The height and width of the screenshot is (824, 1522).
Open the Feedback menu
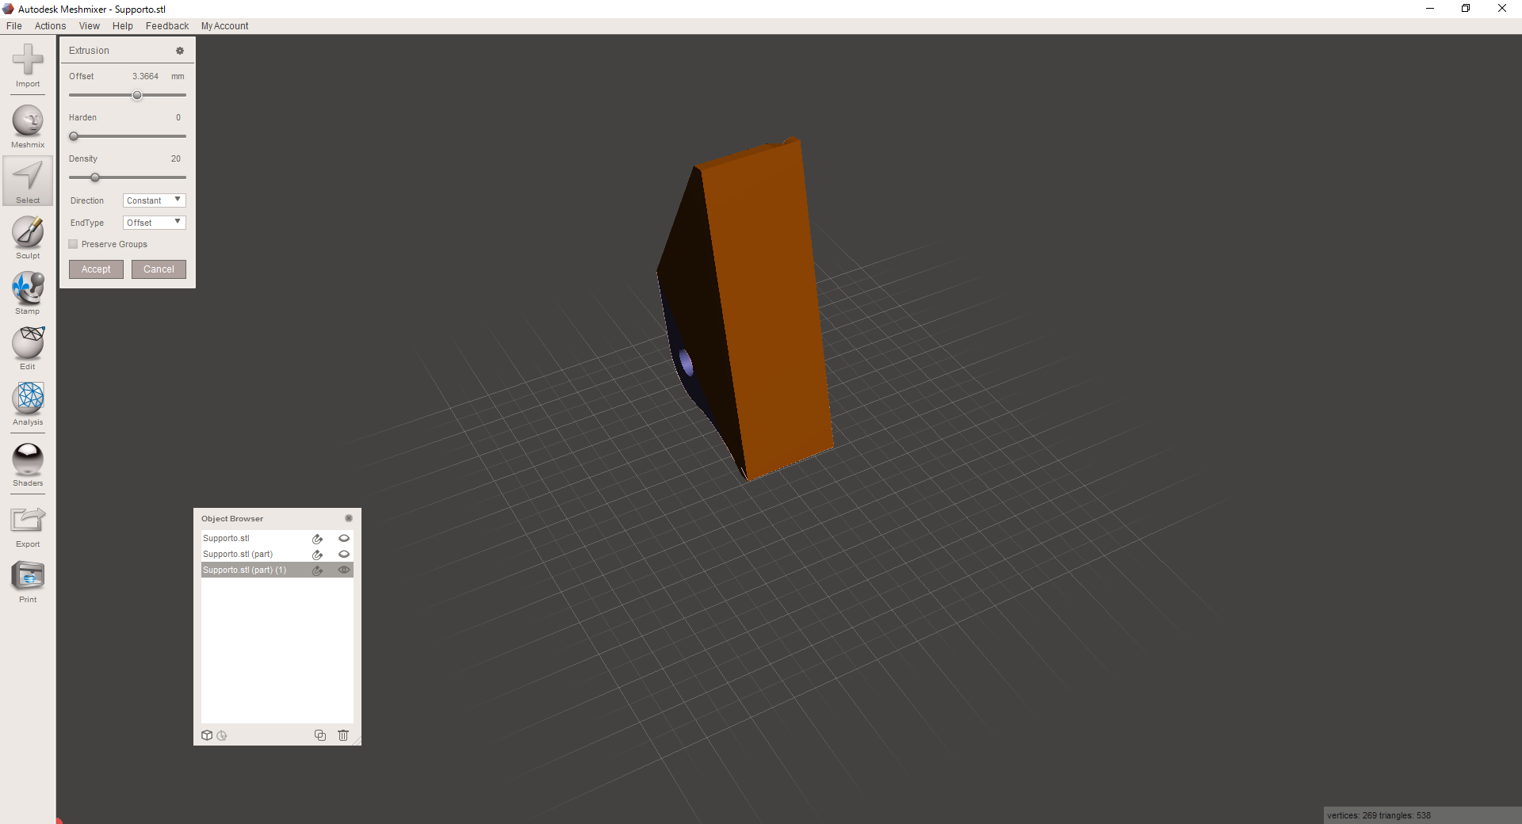(x=167, y=26)
